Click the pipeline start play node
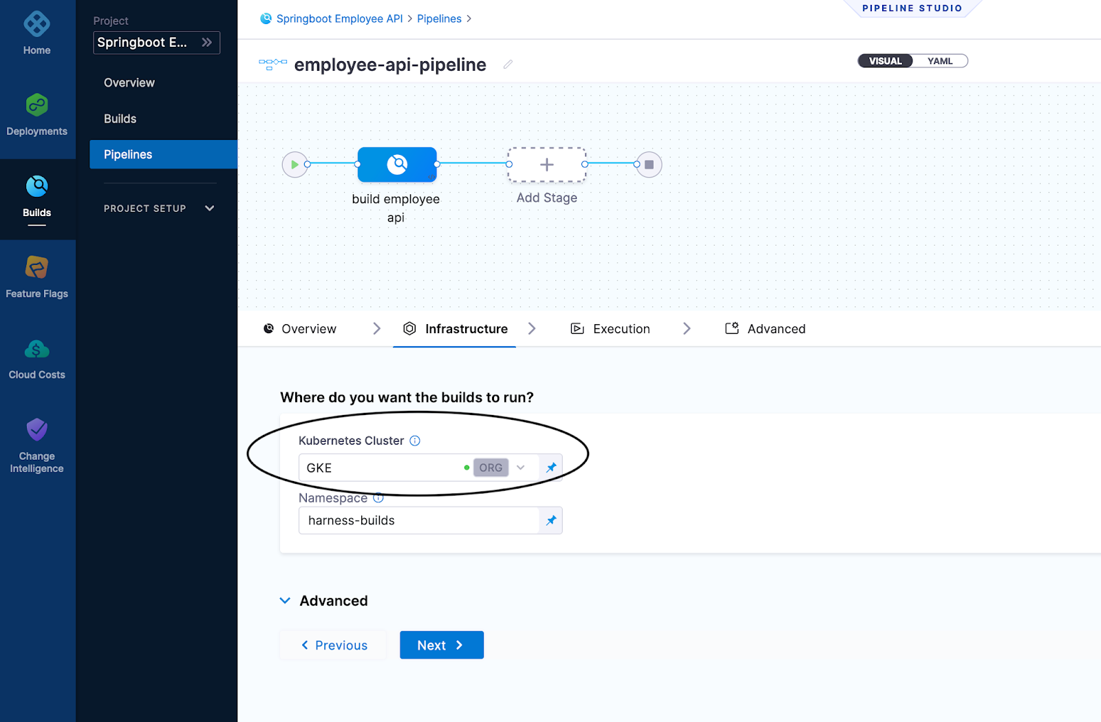1101x722 pixels. [295, 164]
